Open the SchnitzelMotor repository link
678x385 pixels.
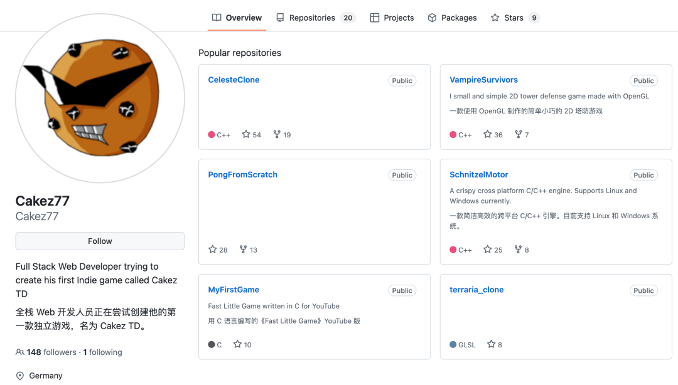(478, 174)
